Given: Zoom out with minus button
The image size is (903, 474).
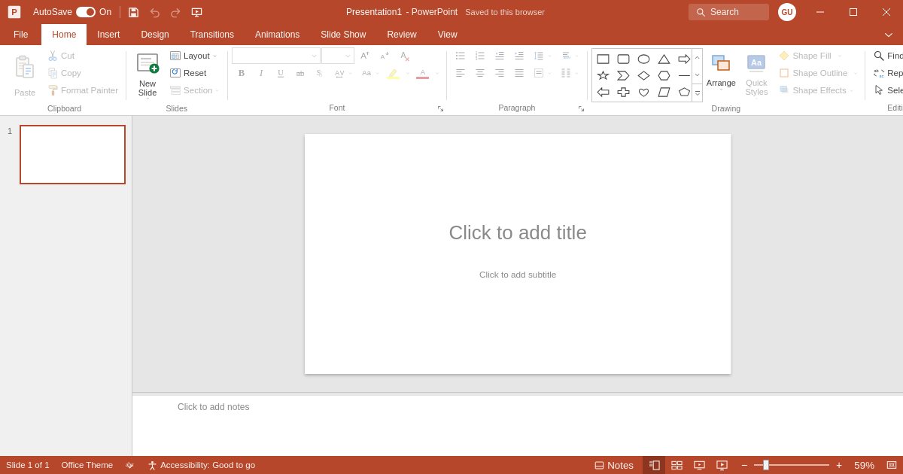Looking at the screenshot, I should tap(744, 465).
